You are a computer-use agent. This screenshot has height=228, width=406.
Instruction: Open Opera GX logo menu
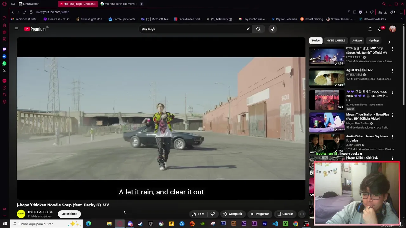click(x=4, y=4)
